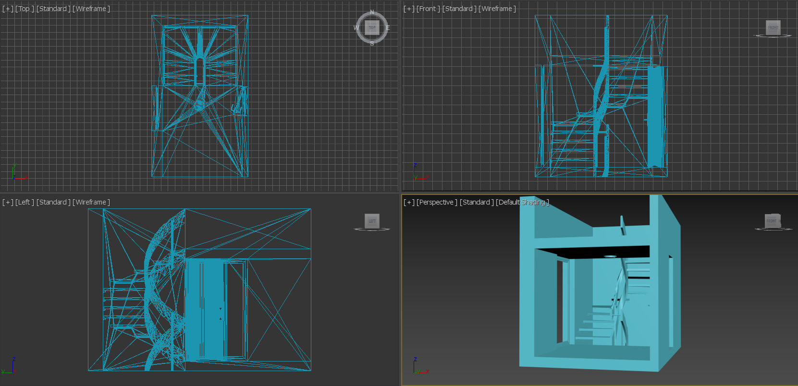Image resolution: width=798 pixels, height=386 pixels.
Task: Click the [Top] view label menu
Action: [25, 9]
